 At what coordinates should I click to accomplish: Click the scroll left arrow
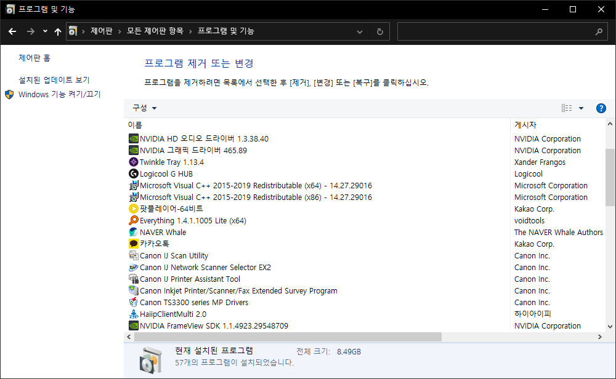coord(129,337)
